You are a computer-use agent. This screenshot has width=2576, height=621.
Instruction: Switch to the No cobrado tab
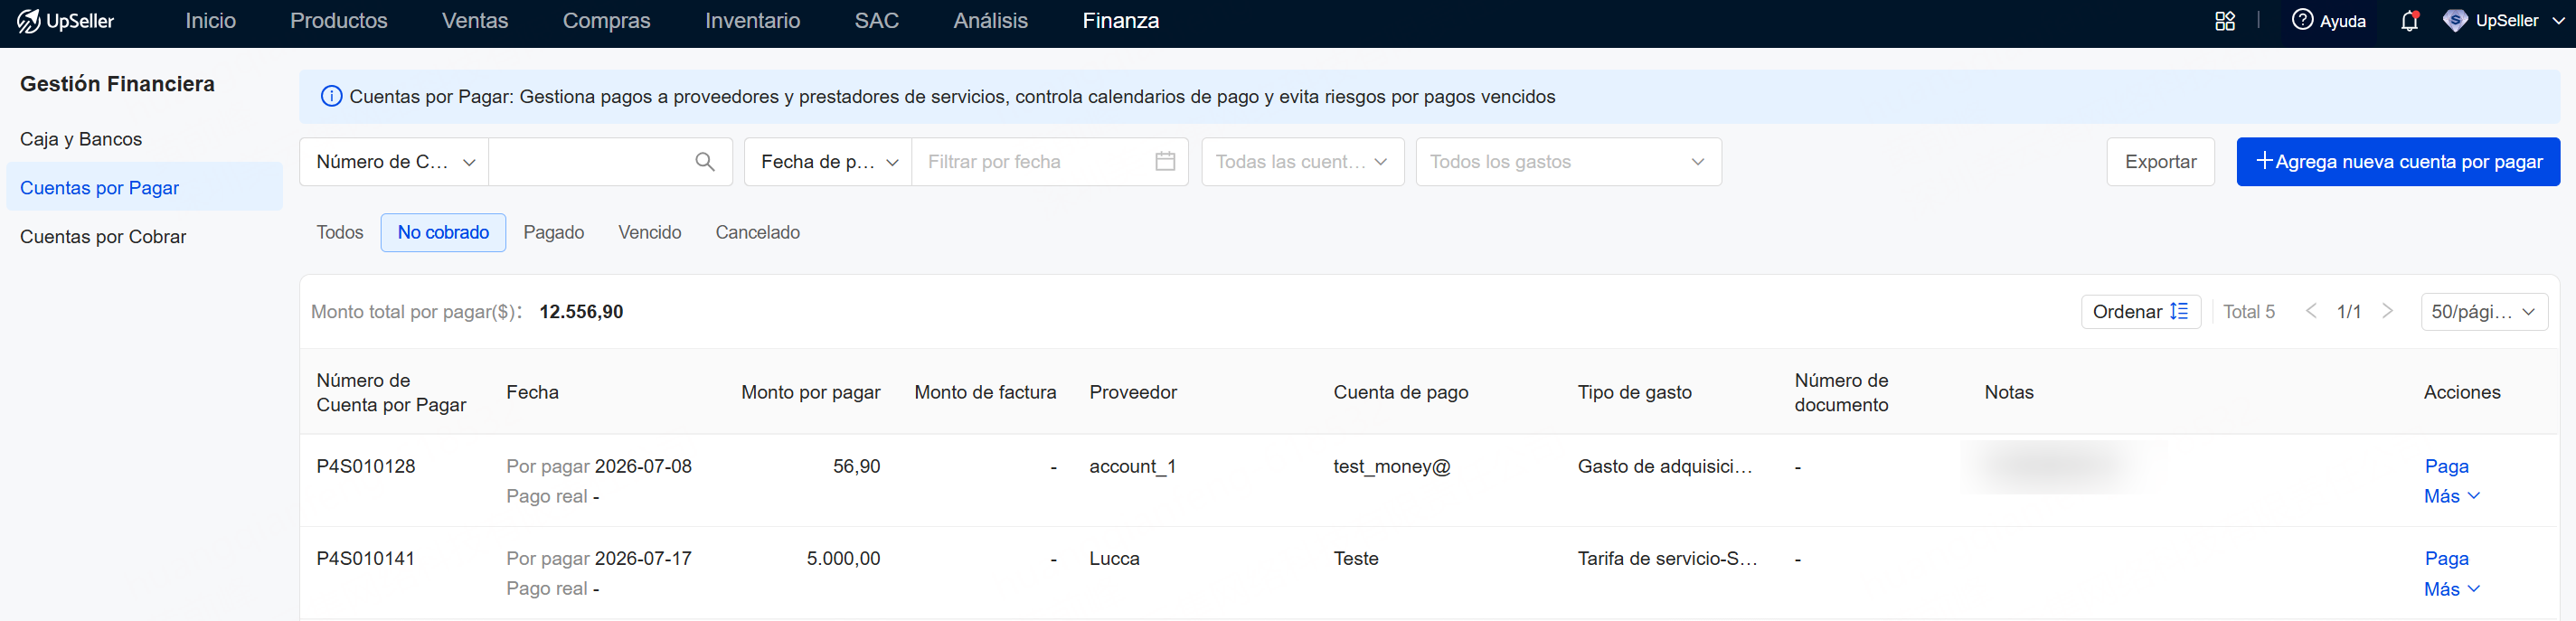[443, 233]
